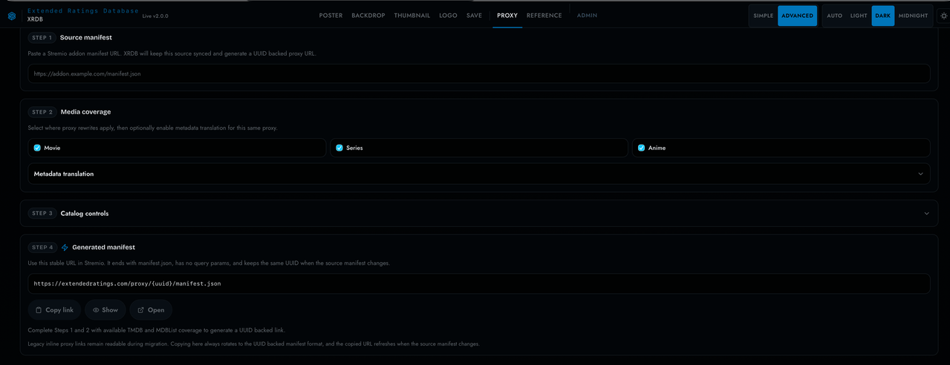Select ADVANCED mode

click(x=797, y=16)
